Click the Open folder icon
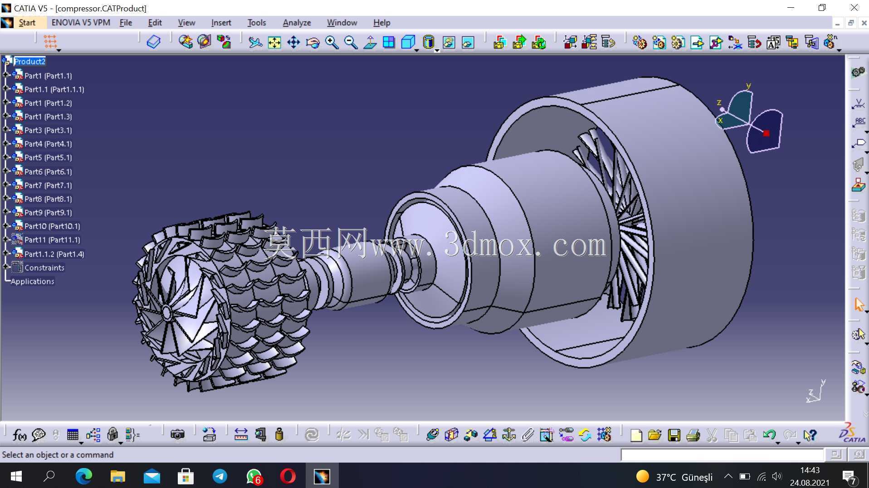The height and width of the screenshot is (488, 869). click(x=655, y=435)
